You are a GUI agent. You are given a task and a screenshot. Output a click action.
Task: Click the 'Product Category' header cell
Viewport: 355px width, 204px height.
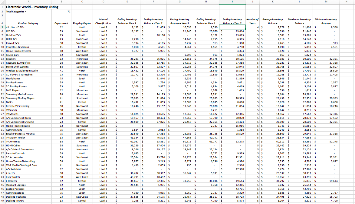pyautogui.click(x=28, y=21)
